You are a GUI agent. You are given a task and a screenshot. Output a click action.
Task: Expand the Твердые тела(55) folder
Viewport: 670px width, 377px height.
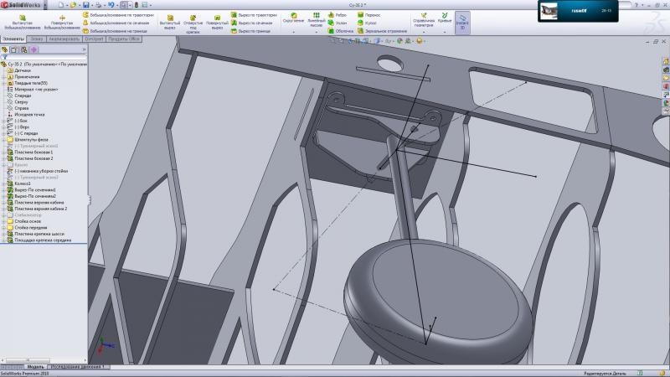3,83
